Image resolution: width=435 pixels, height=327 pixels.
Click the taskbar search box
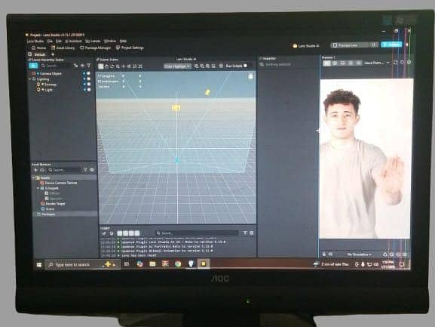pos(82,264)
